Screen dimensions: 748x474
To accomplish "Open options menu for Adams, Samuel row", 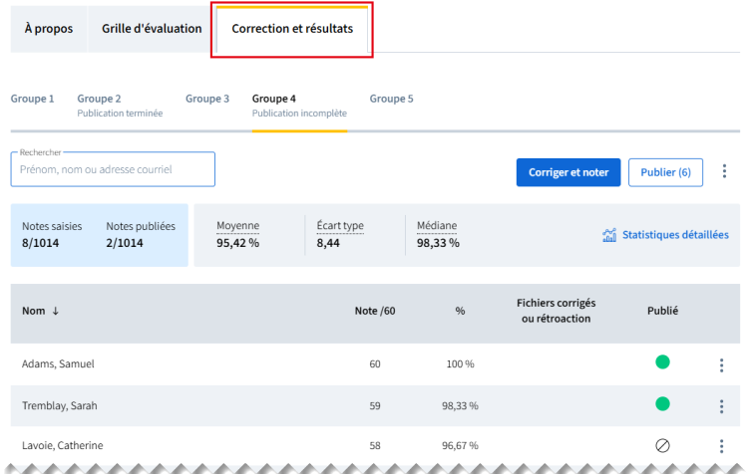I will 721,364.
